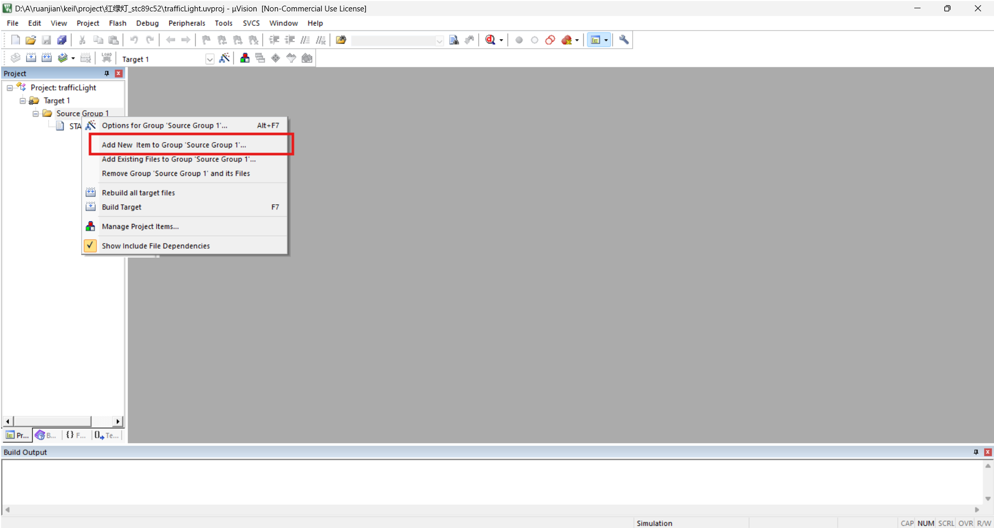Click Build target toolbar icon
This screenshot has width=994, height=528.
coord(31,58)
